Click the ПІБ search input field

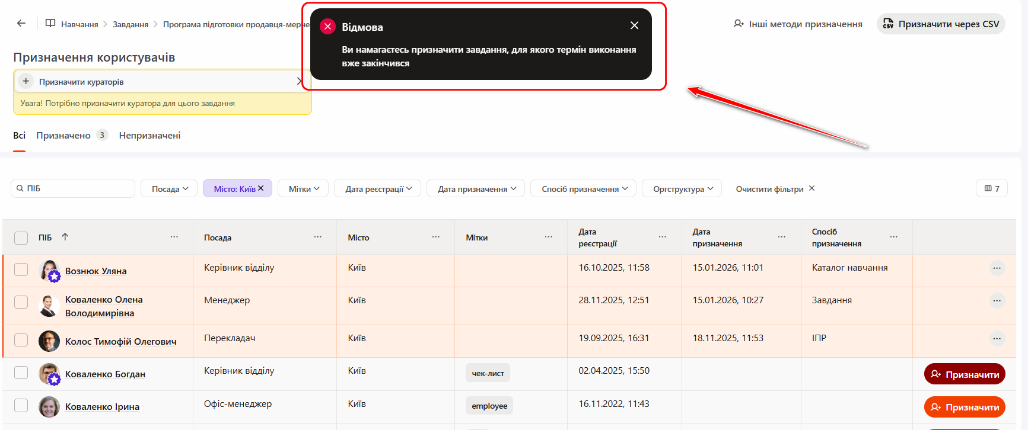pos(77,188)
